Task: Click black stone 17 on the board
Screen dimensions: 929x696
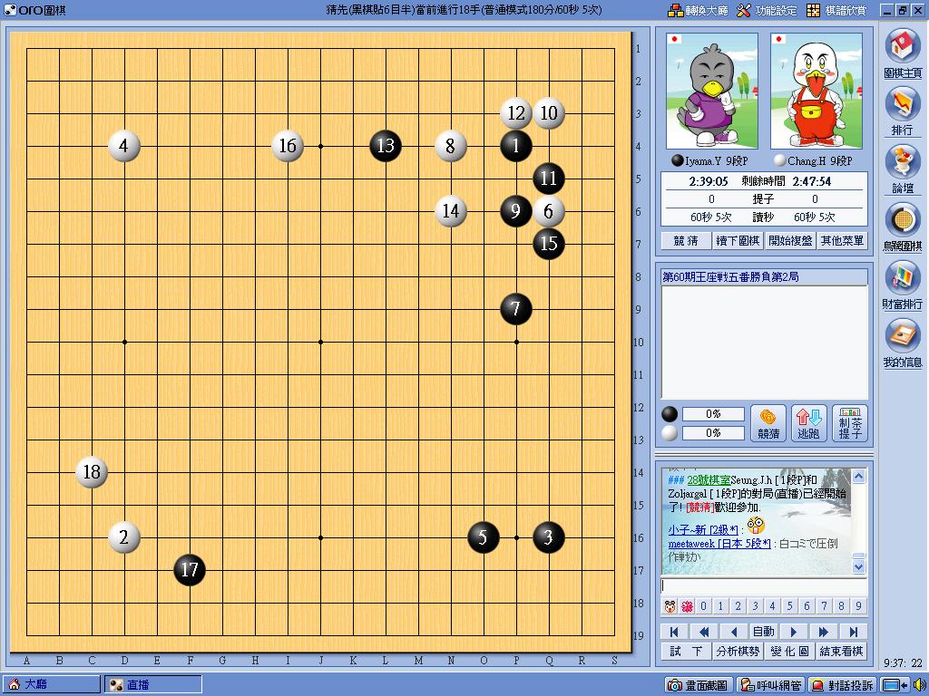Action: (190, 570)
